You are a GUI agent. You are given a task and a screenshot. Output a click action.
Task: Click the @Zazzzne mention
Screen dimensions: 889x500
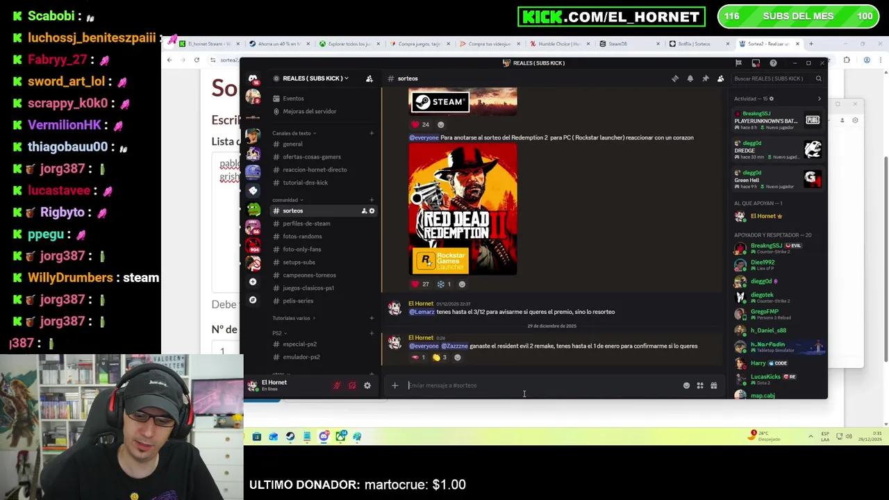click(454, 346)
